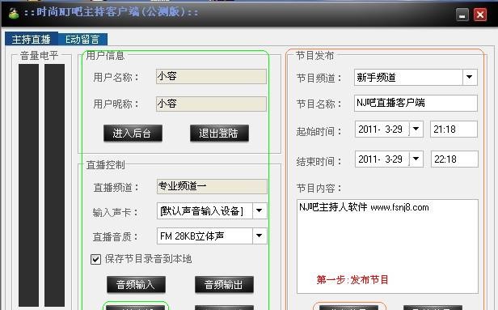The width and height of the screenshot is (498, 310).
Task: Click the 结束时间 date text 2011- 3-29
Action: click(x=380, y=159)
